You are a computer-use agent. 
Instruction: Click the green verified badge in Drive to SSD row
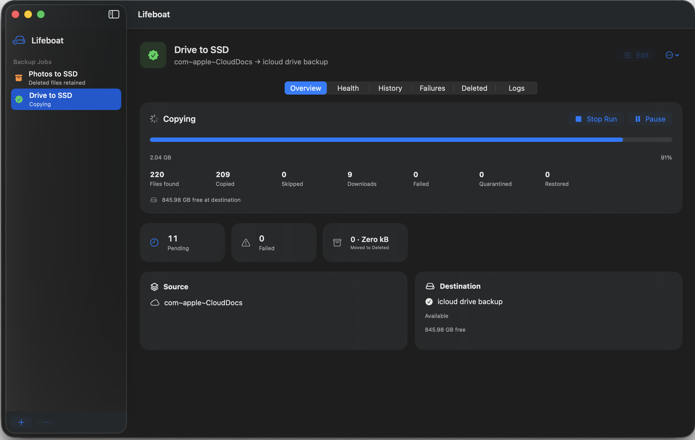19,99
